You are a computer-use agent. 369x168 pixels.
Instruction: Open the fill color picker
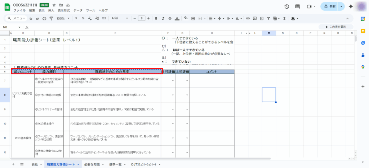(186, 18)
